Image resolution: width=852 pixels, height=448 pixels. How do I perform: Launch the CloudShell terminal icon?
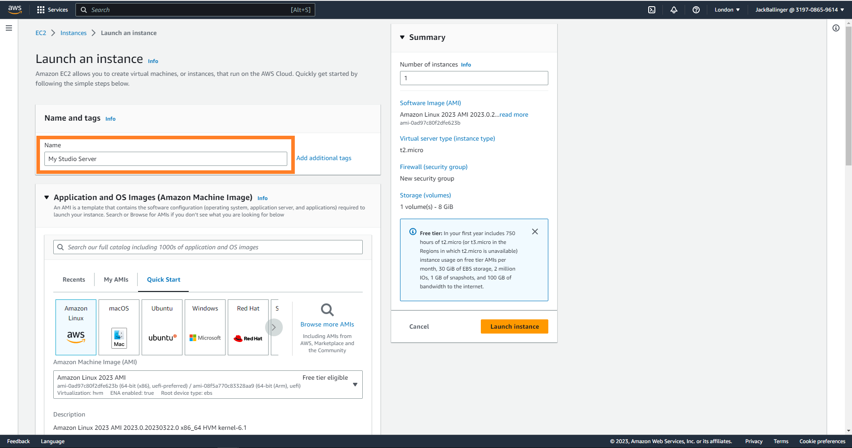(652, 10)
